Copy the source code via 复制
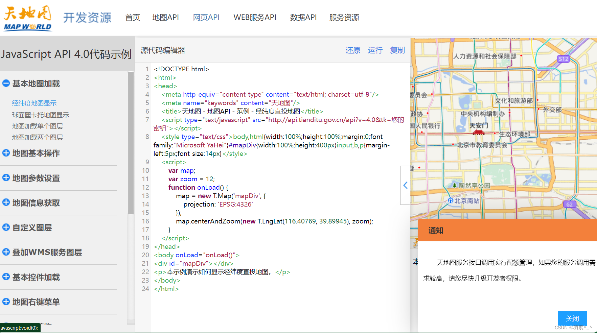This screenshot has width=597, height=333. coord(397,50)
